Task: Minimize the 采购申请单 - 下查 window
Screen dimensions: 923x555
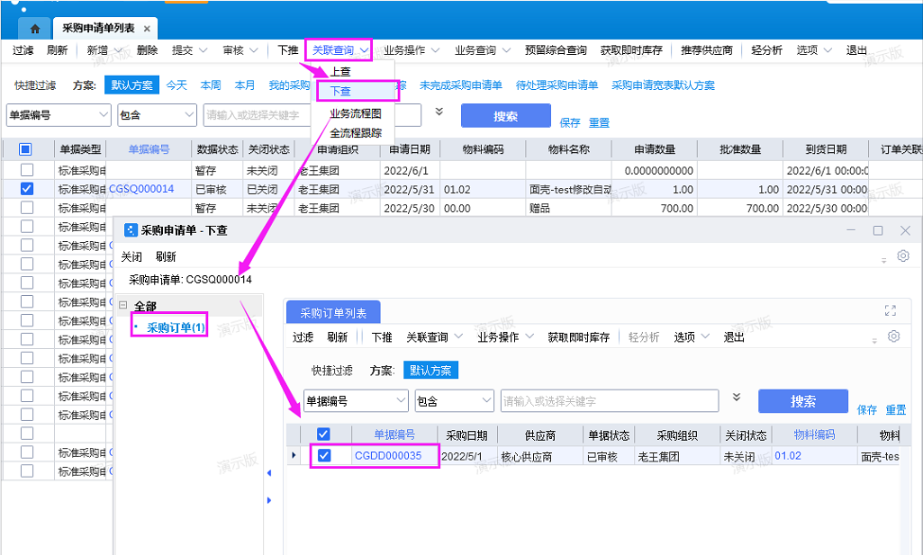Action: coord(851,230)
